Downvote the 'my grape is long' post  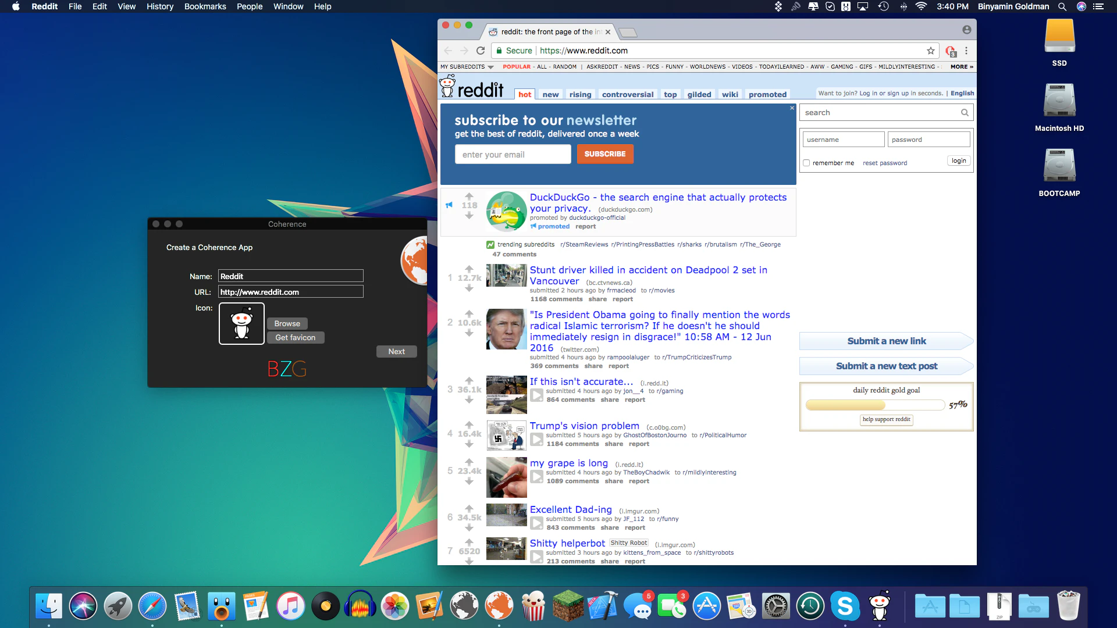coord(469,481)
